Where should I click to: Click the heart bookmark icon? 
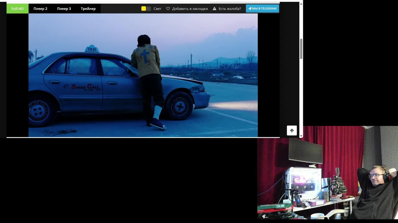point(168,9)
